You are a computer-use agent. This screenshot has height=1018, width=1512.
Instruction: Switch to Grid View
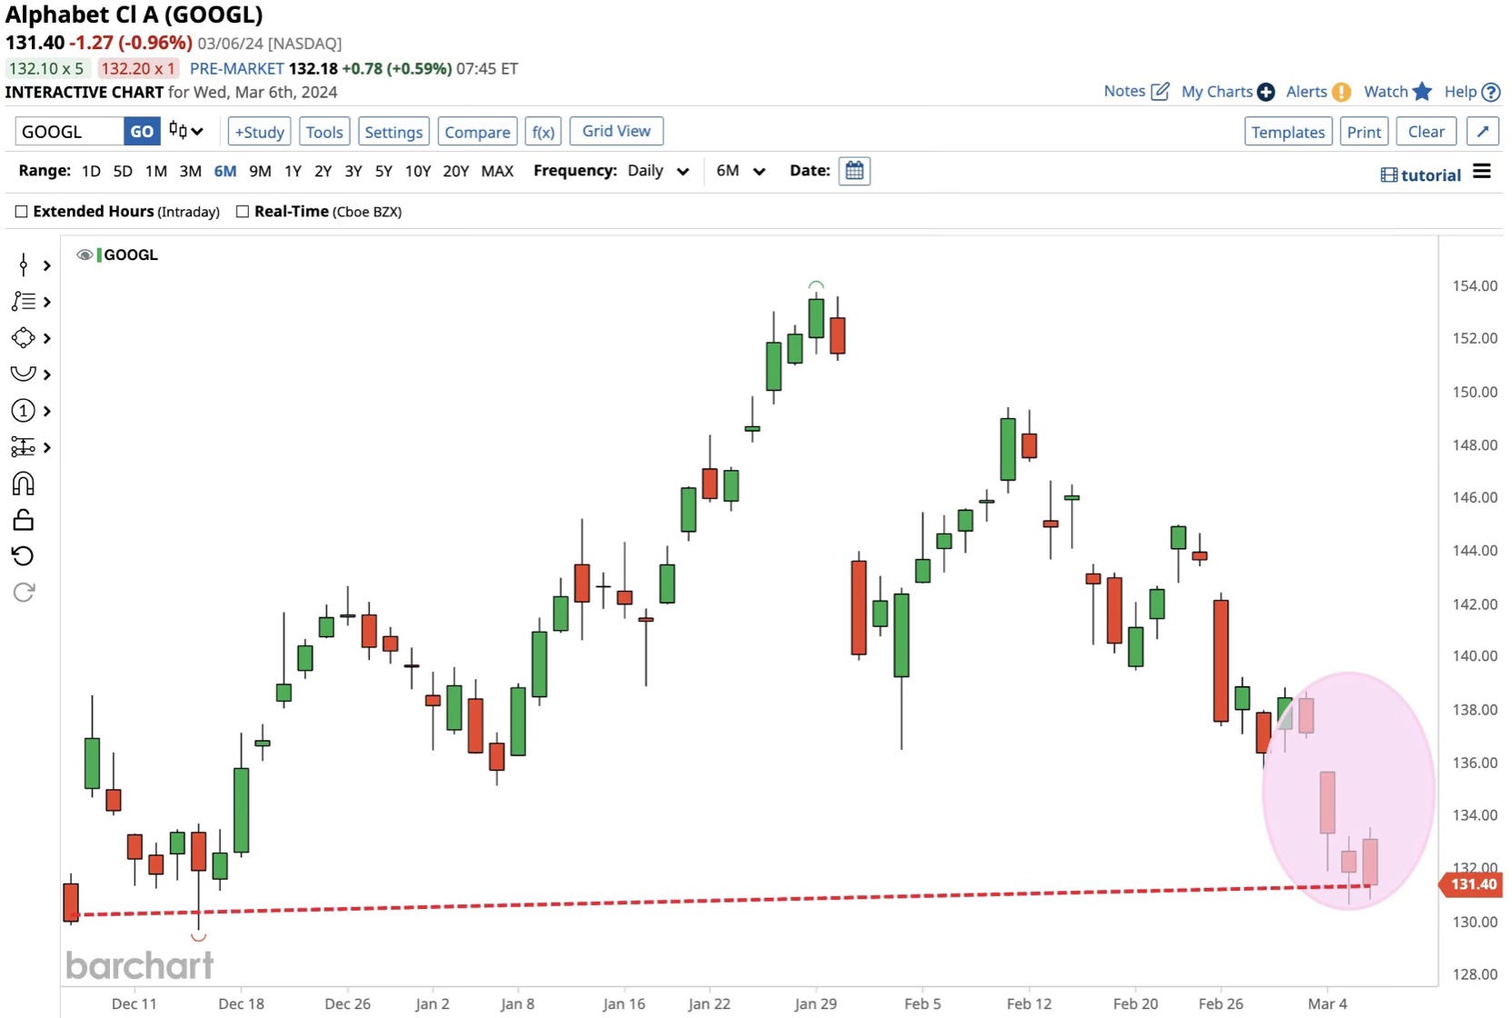pos(616,131)
